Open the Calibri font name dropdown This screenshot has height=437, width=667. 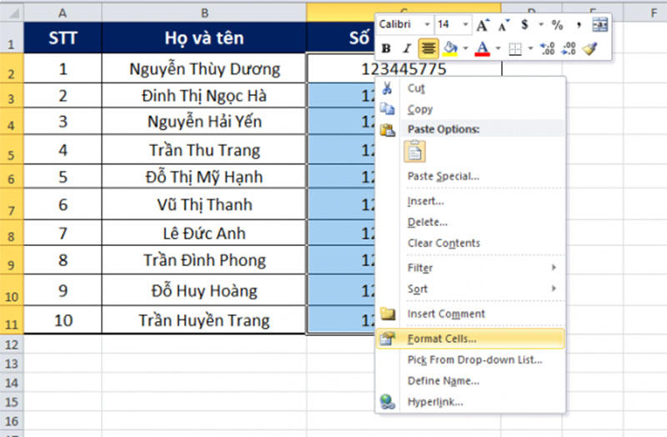pyautogui.click(x=427, y=25)
